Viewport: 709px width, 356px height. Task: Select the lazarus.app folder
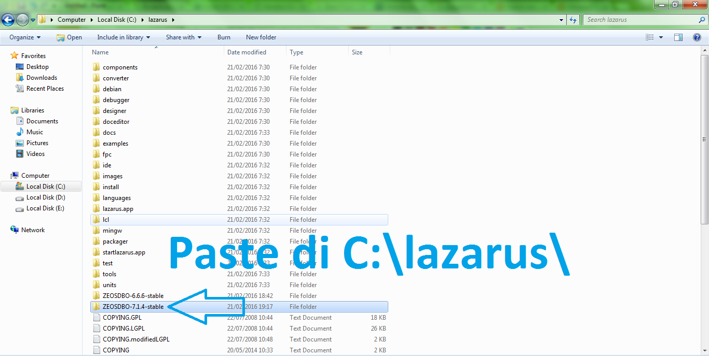click(x=118, y=209)
